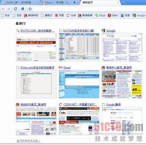Go back using the back arrow
This screenshot has height=145, width=146.
tap(3, 9)
